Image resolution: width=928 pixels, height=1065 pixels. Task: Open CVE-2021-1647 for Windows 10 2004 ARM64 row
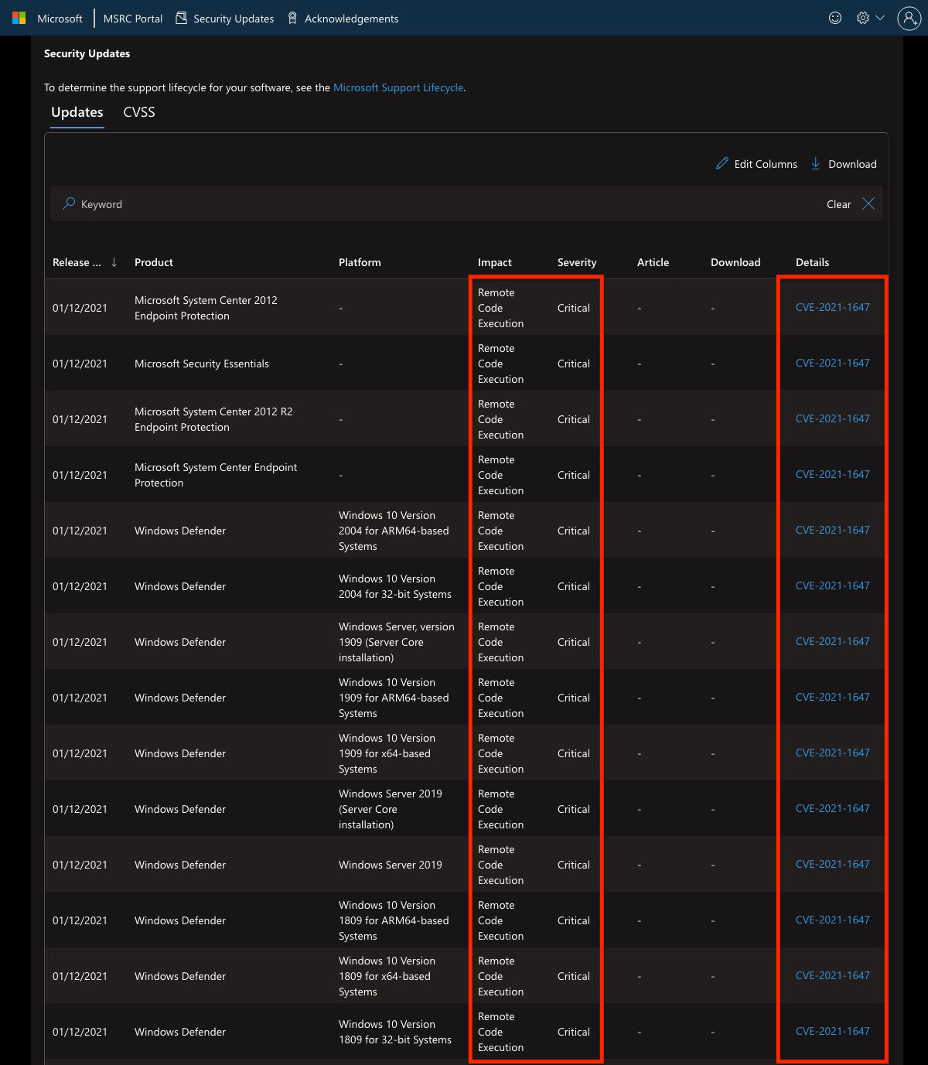[833, 530]
